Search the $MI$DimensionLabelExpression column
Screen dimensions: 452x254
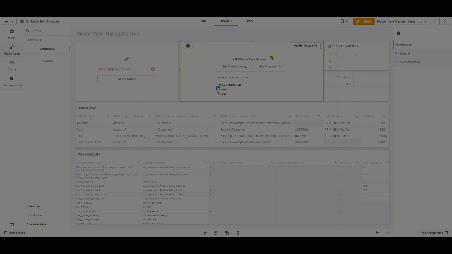click(x=215, y=117)
